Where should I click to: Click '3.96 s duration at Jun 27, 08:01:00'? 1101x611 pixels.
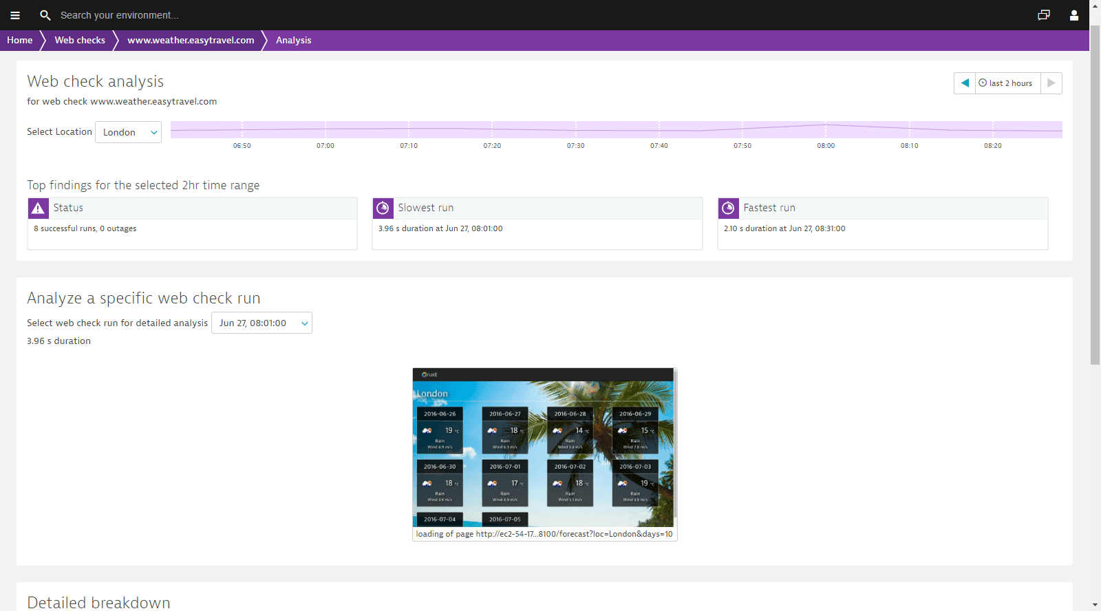(x=440, y=228)
